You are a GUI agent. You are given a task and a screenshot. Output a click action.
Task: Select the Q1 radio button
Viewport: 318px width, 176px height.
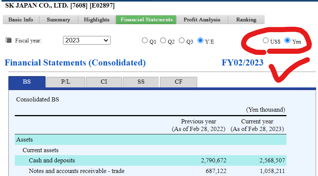pos(145,40)
